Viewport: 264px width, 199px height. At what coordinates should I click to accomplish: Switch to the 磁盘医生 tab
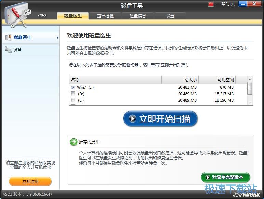pyautogui.click(x=73, y=16)
